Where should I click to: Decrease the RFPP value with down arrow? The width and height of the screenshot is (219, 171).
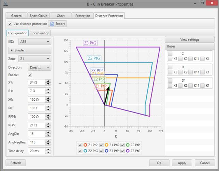48,127
